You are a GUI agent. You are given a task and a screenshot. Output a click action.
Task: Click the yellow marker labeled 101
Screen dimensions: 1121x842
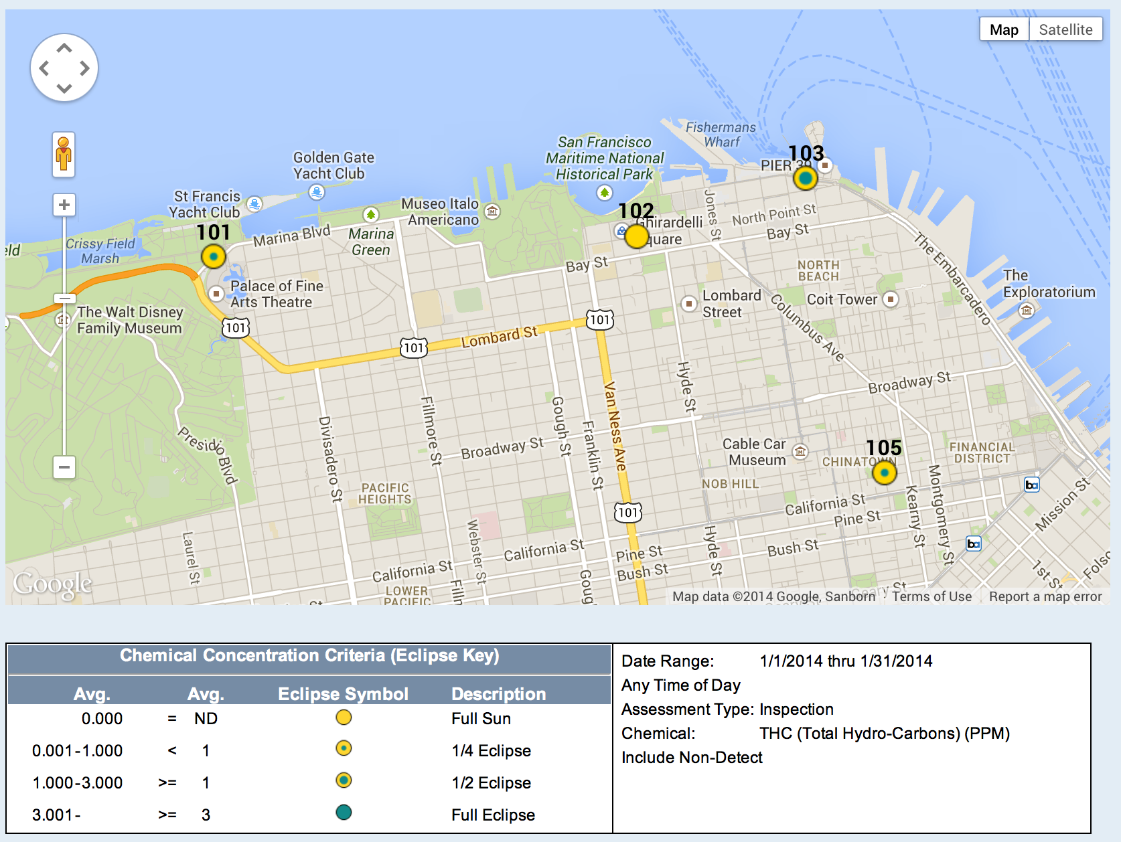(x=213, y=256)
